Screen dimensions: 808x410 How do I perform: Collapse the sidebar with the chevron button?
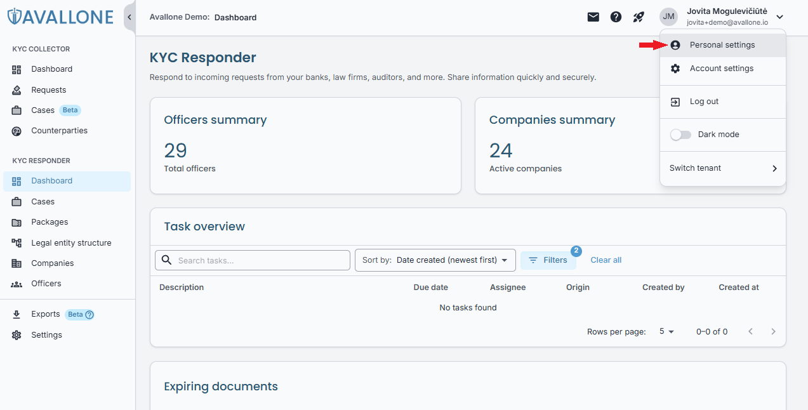click(x=129, y=17)
